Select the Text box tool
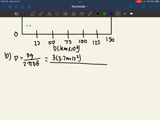Viewport: 160px width, 120px height. coord(82,14)
